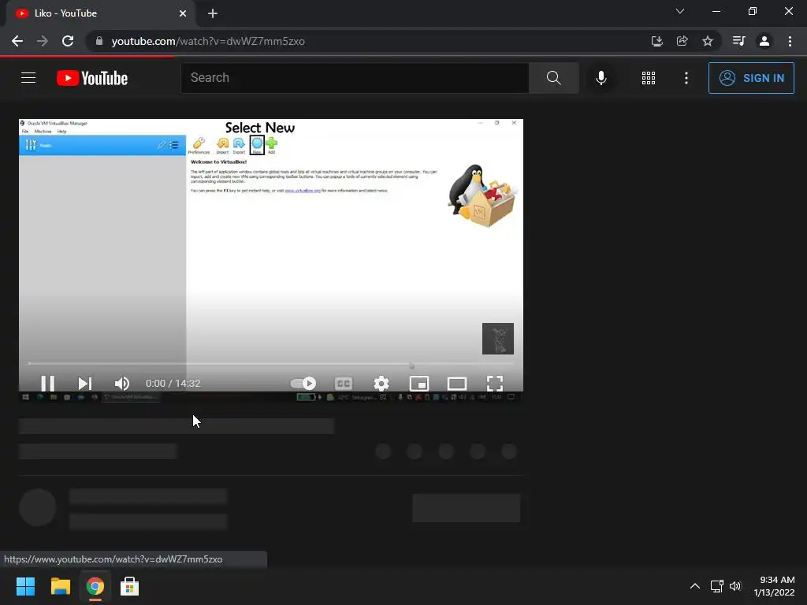
Task: Click the SIGN IN button
Action: pyautogui.click(x=751, y=78)
